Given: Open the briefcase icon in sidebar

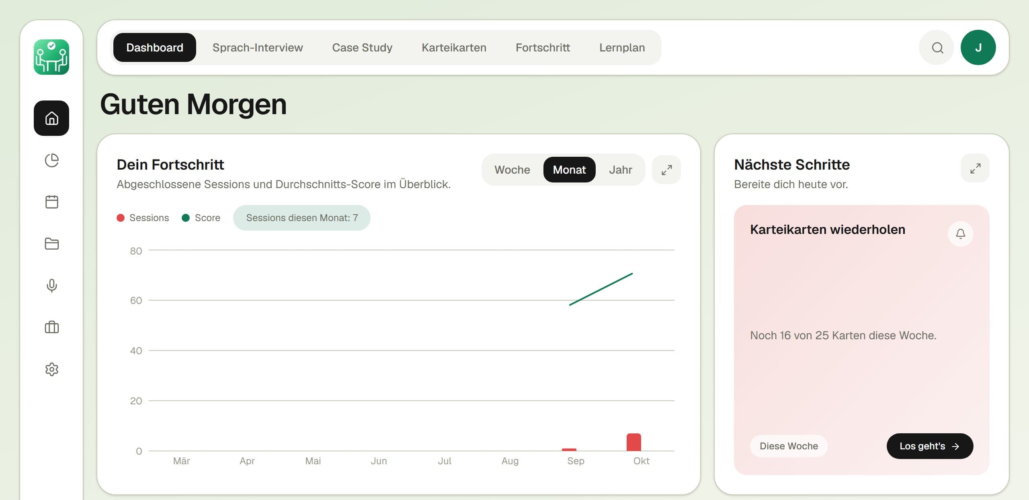Looking at the screenshot, I should click(51, 327).
